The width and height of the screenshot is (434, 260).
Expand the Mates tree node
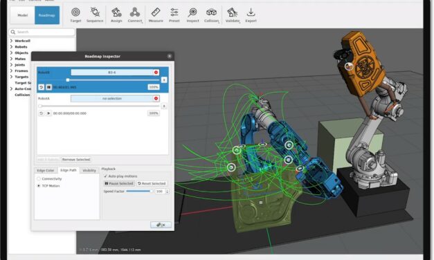(11, 59)
